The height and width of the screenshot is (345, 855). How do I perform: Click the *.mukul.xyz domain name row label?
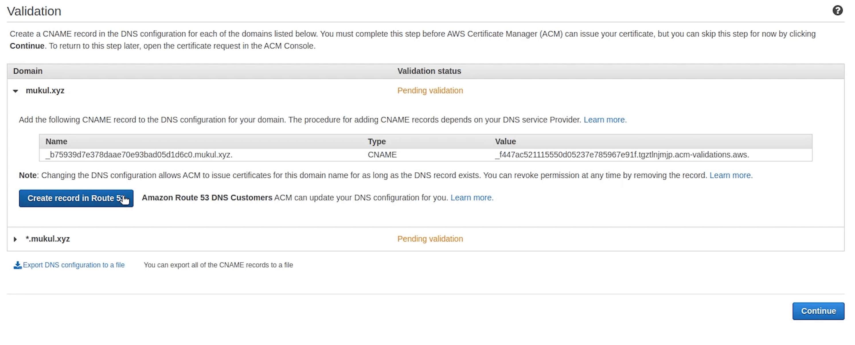click(48, 239)
